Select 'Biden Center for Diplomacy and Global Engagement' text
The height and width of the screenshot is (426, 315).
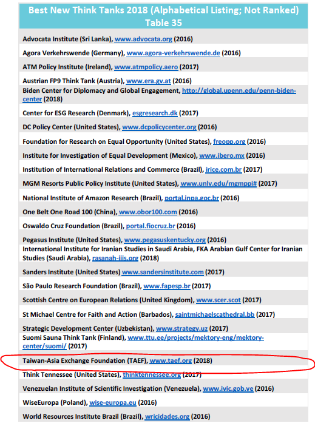point(101,91)
